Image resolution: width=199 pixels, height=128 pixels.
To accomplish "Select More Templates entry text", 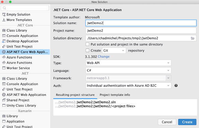I will (19, 20).
